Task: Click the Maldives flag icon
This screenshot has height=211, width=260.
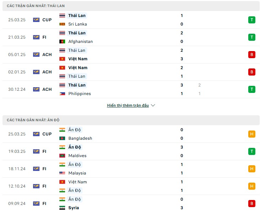Action: [62, 156]
